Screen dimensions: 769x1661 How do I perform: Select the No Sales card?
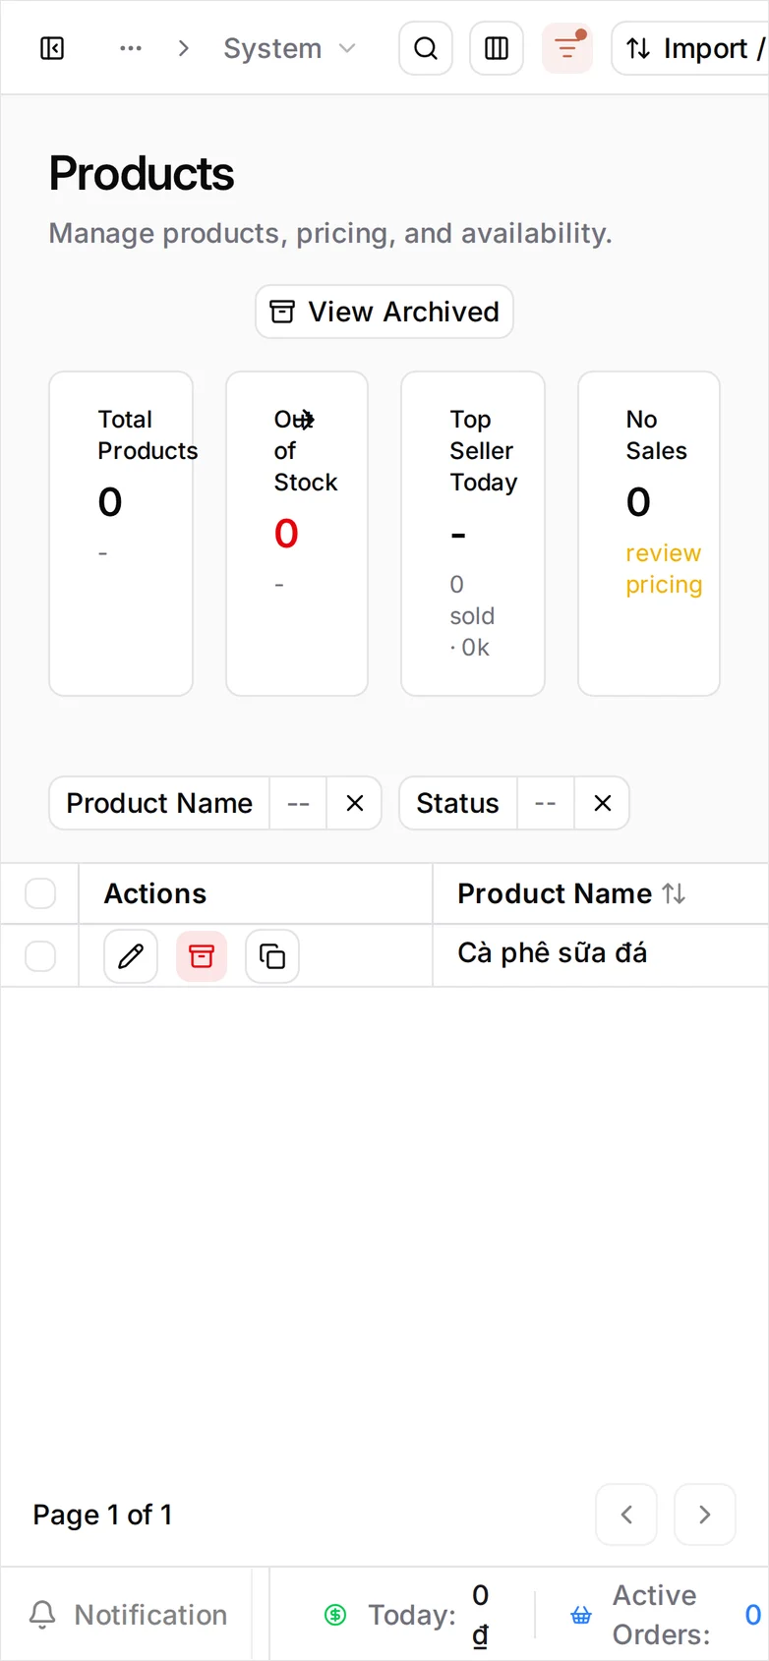point(649,534)
